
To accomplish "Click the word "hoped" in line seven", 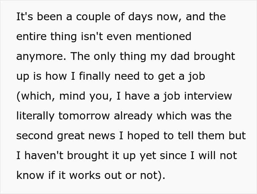I will [143, 136].
